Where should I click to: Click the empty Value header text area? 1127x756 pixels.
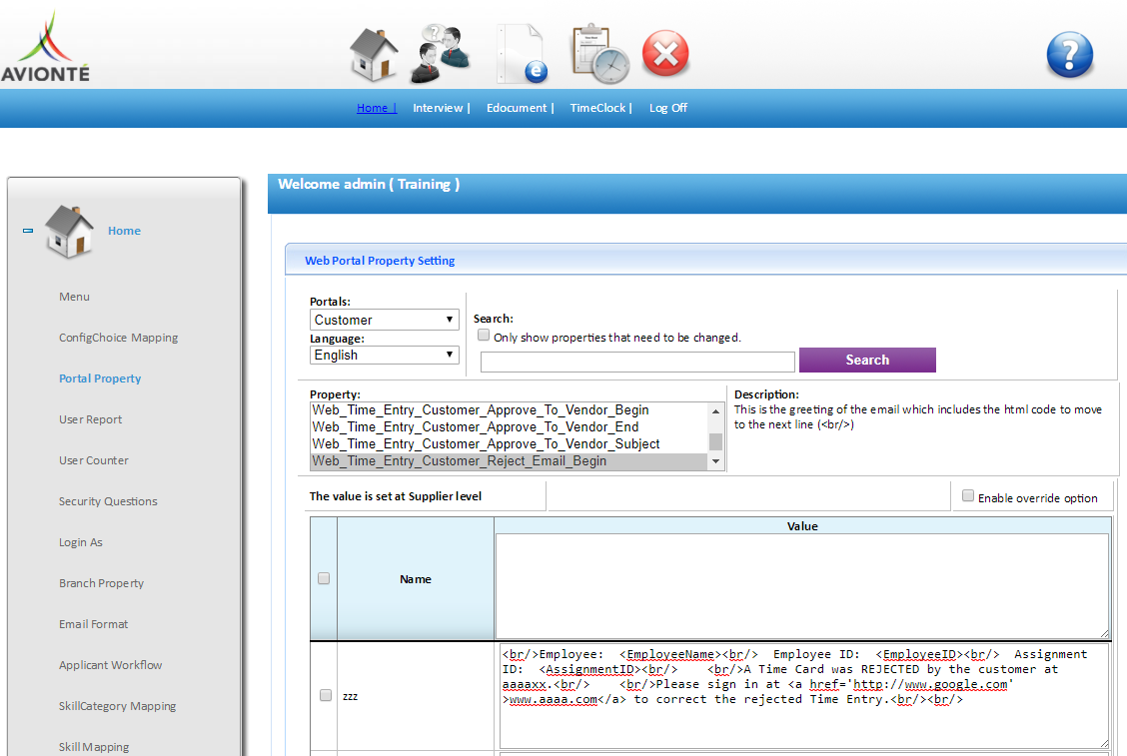click(802, 585)
